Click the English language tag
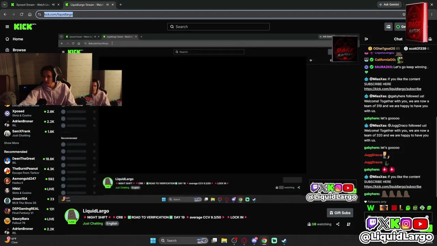 [x=112, y=223]
